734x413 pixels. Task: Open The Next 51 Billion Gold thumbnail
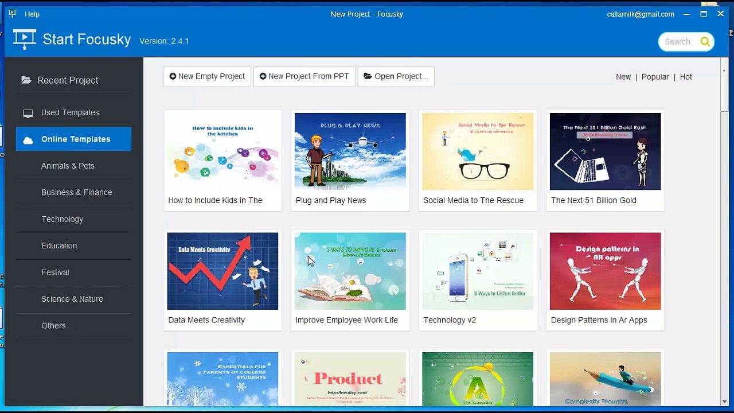pyautogui.click(x=605, y=151)
